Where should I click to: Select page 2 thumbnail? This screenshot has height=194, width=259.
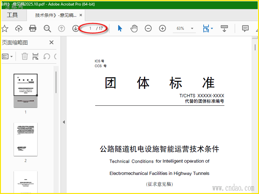[26, 139]
